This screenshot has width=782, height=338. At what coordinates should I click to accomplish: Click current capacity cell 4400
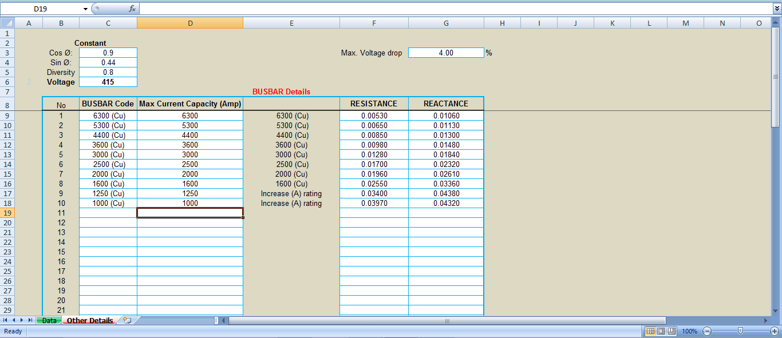pos(190,135)
